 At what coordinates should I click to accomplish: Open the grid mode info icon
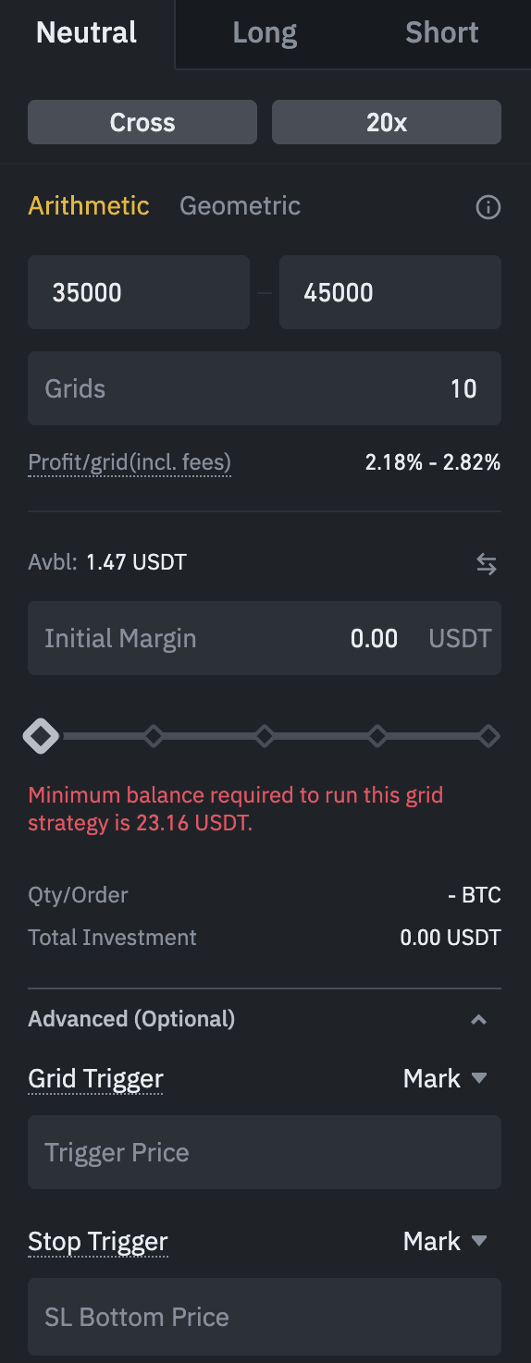(x=488, y=206)
